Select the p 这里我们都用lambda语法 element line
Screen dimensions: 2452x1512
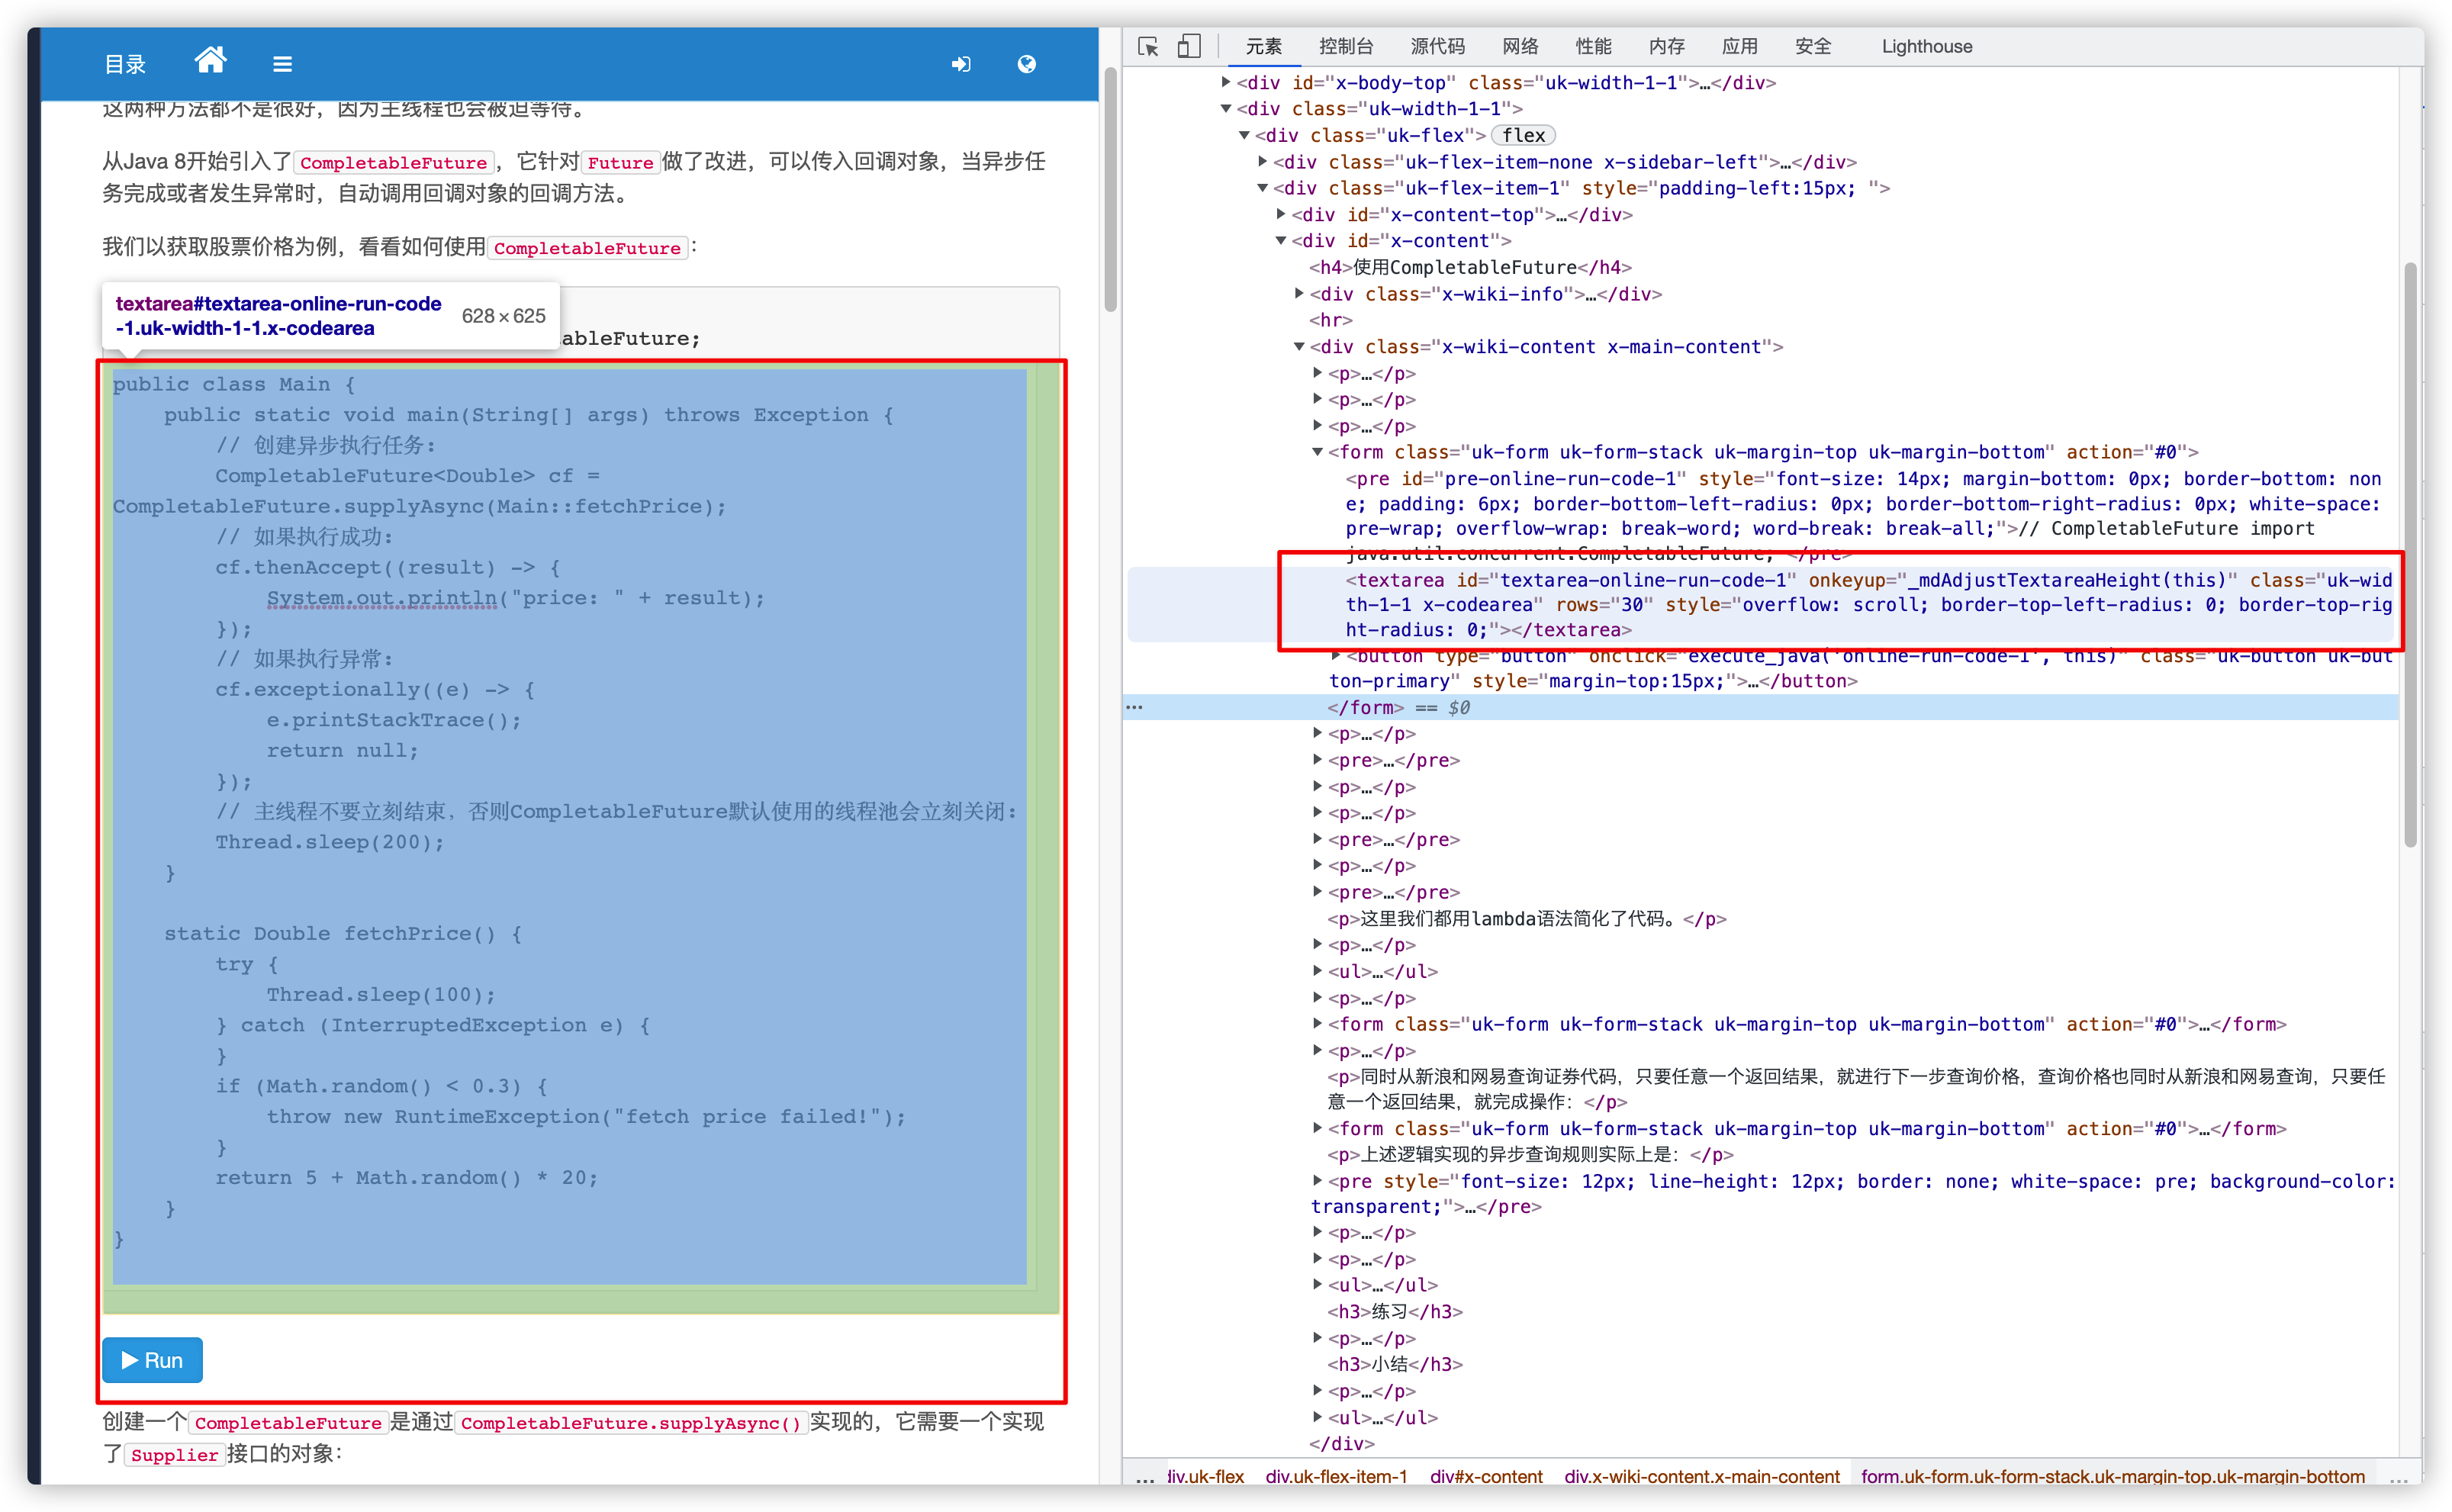pos(1526,918)
